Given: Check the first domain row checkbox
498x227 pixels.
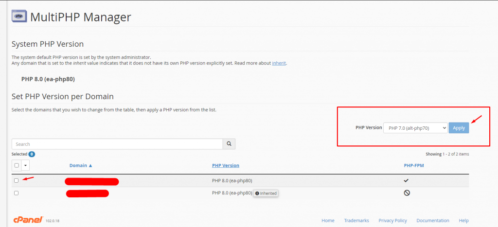Looking at the screenshot, I should click(x=17, y=181).
